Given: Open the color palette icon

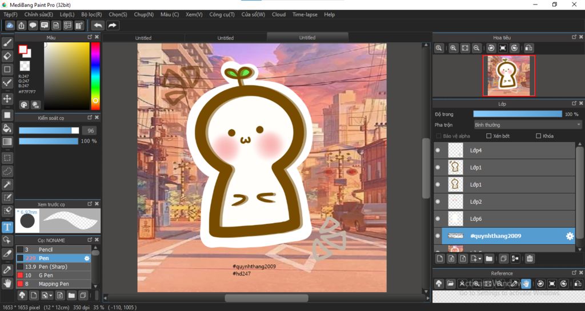Looking at the screenshot, I should 24,104.
